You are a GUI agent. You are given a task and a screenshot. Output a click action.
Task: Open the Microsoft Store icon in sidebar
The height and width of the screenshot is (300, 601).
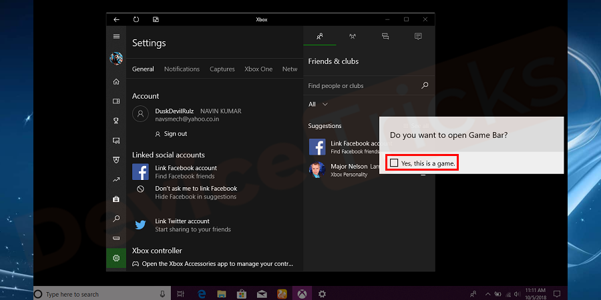116,199
